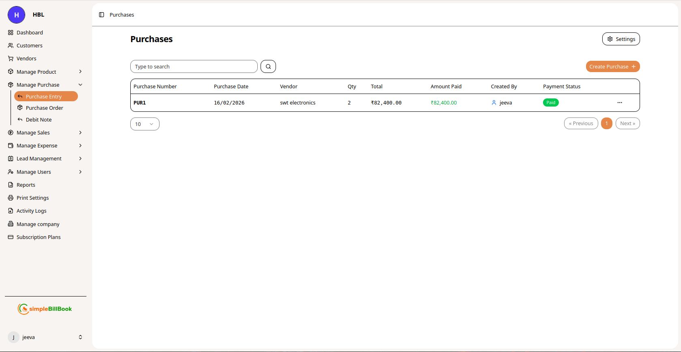Go to Purchase Order in sidebar

tap(44, 108)
